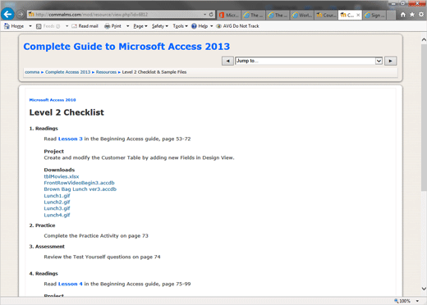The width and height of the screenshot is (427, 305).
Task: Expand the Feeds dropdown arrow
Action: tap(67, 26)
